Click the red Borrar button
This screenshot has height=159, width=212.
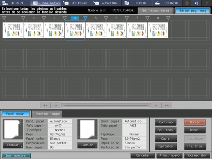coord(195,122)
